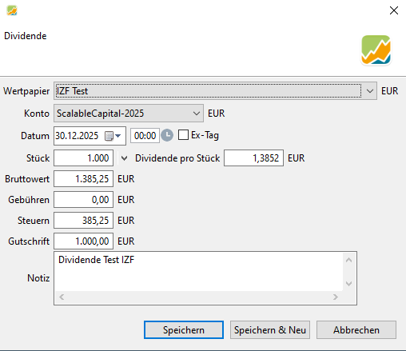
Task: Enable the Ex-Tag checkbox
Action: click(x=183, y=135)
